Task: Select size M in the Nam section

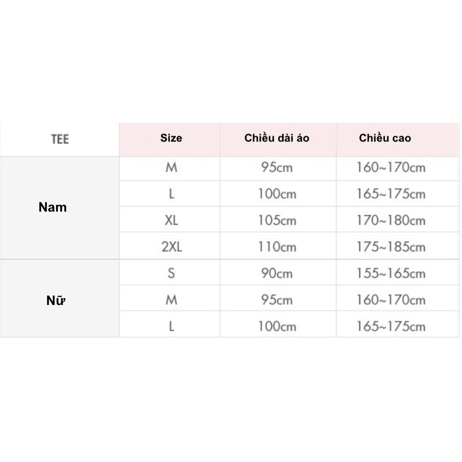Action: 171,168
